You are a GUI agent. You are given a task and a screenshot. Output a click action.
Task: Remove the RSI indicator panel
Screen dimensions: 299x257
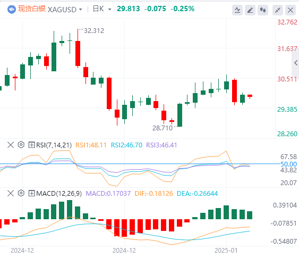tap(11, 145)
